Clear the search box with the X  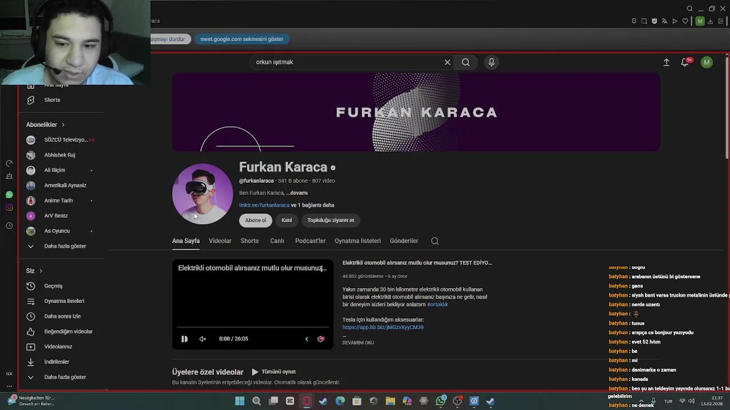tap(448, 62)
